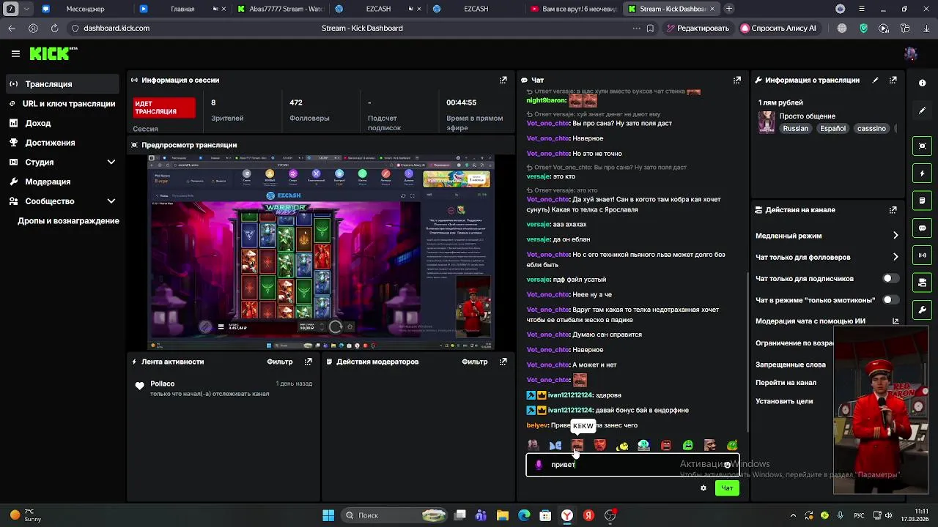Click the chat message input field
Image resolution: width=938 pixels, height=527 pixels.
point(632,465)
